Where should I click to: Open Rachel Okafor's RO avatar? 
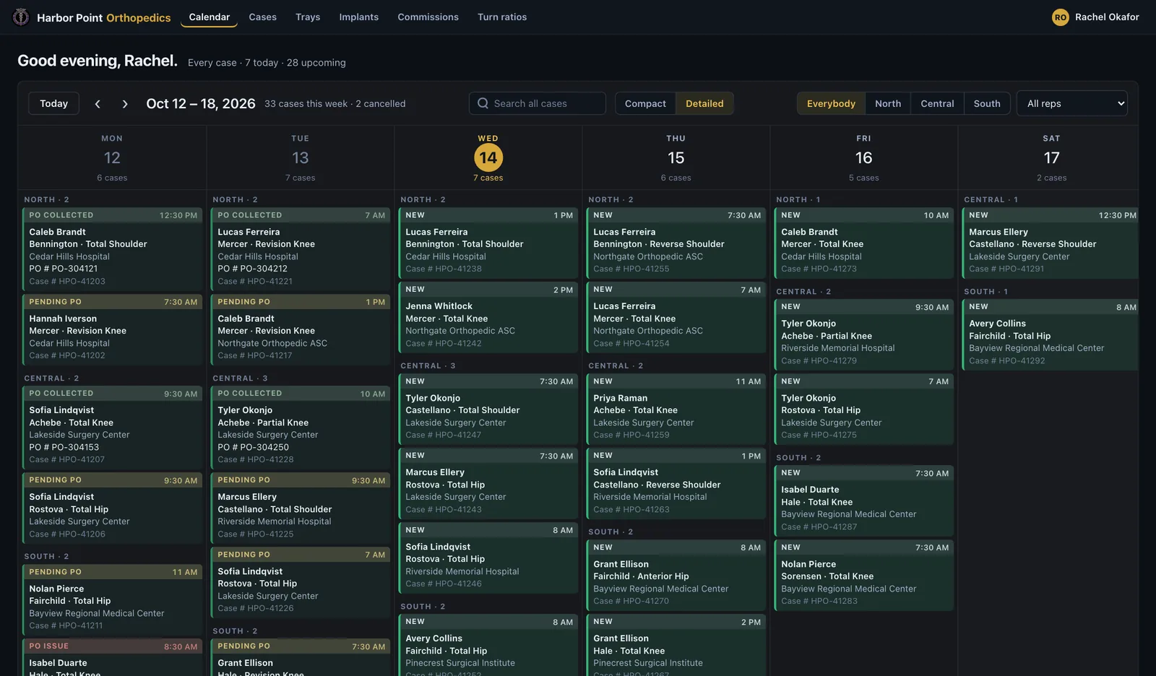click(1060, 17)
